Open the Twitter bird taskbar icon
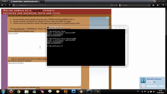This screenshot has width=167, height=94. click(x=74, y=92)
